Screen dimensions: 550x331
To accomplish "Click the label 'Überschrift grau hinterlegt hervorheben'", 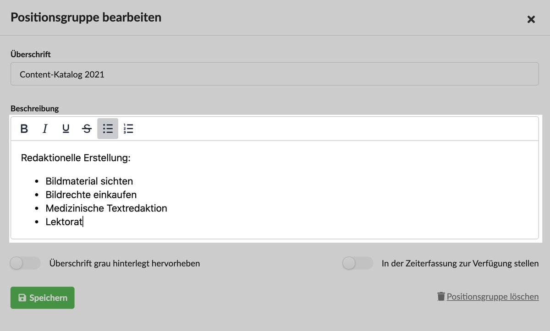I will click(x=125, y=264).
